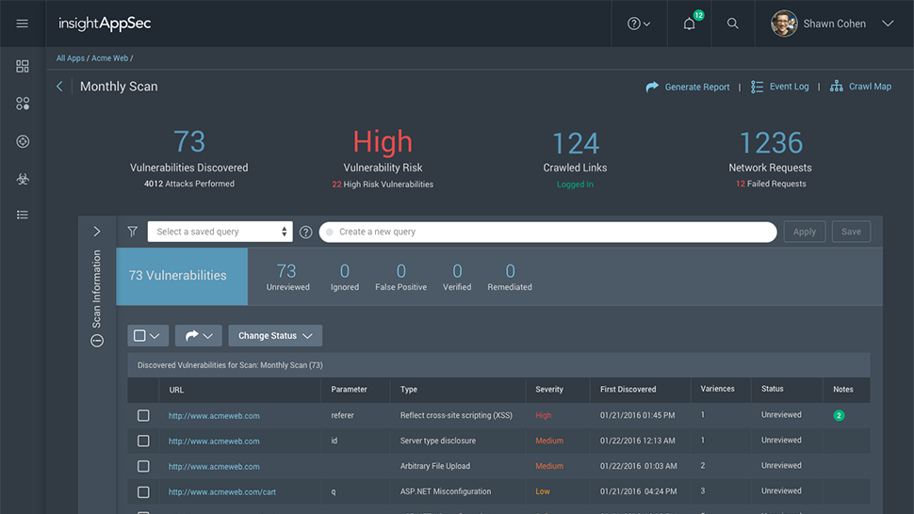Open the hamburger navigation menu
The image size is (914, 514).
coord(23,24)
